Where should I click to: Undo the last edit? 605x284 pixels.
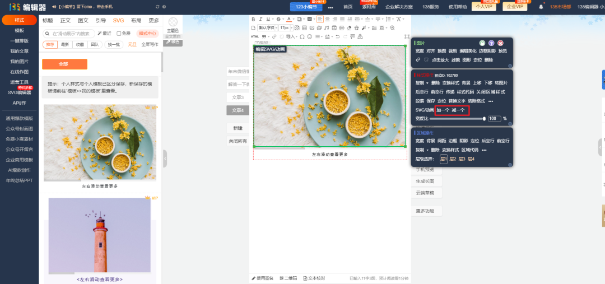(338, 36)
